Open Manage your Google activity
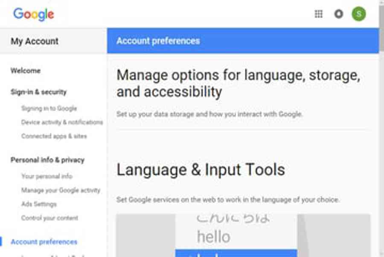Viewport: 384px width, 257px height. coord(61,191)
